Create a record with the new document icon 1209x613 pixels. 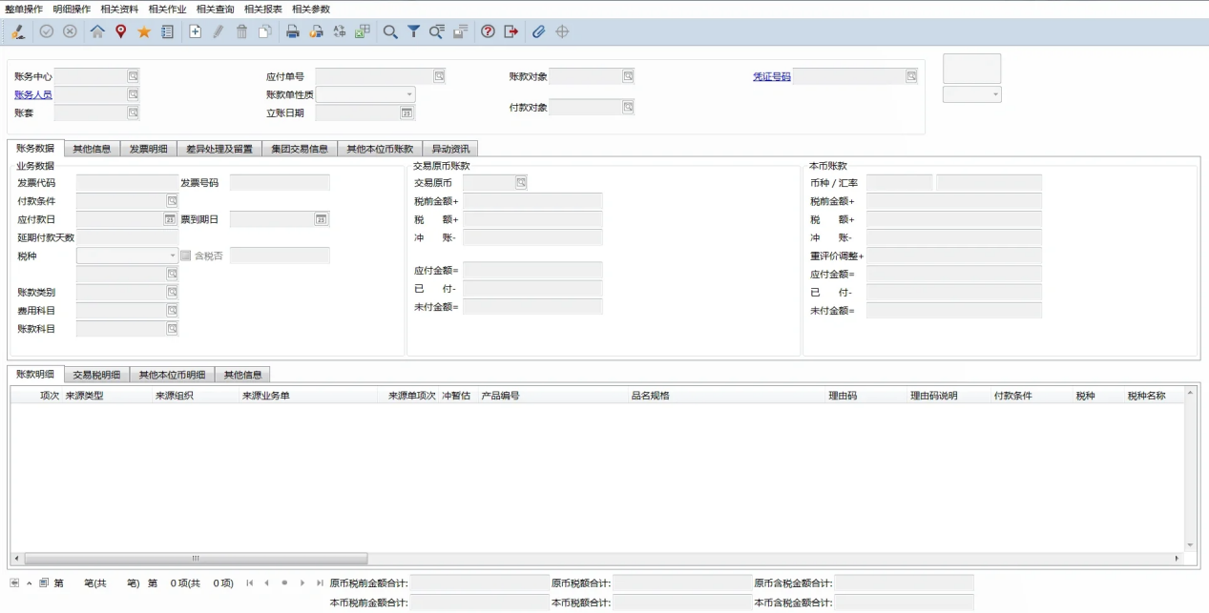[x=196, y=31]
